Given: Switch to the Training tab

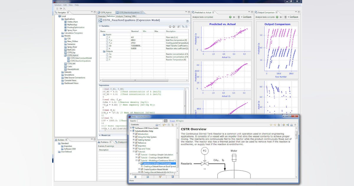Looking at the screenshot, I should 127,16.
